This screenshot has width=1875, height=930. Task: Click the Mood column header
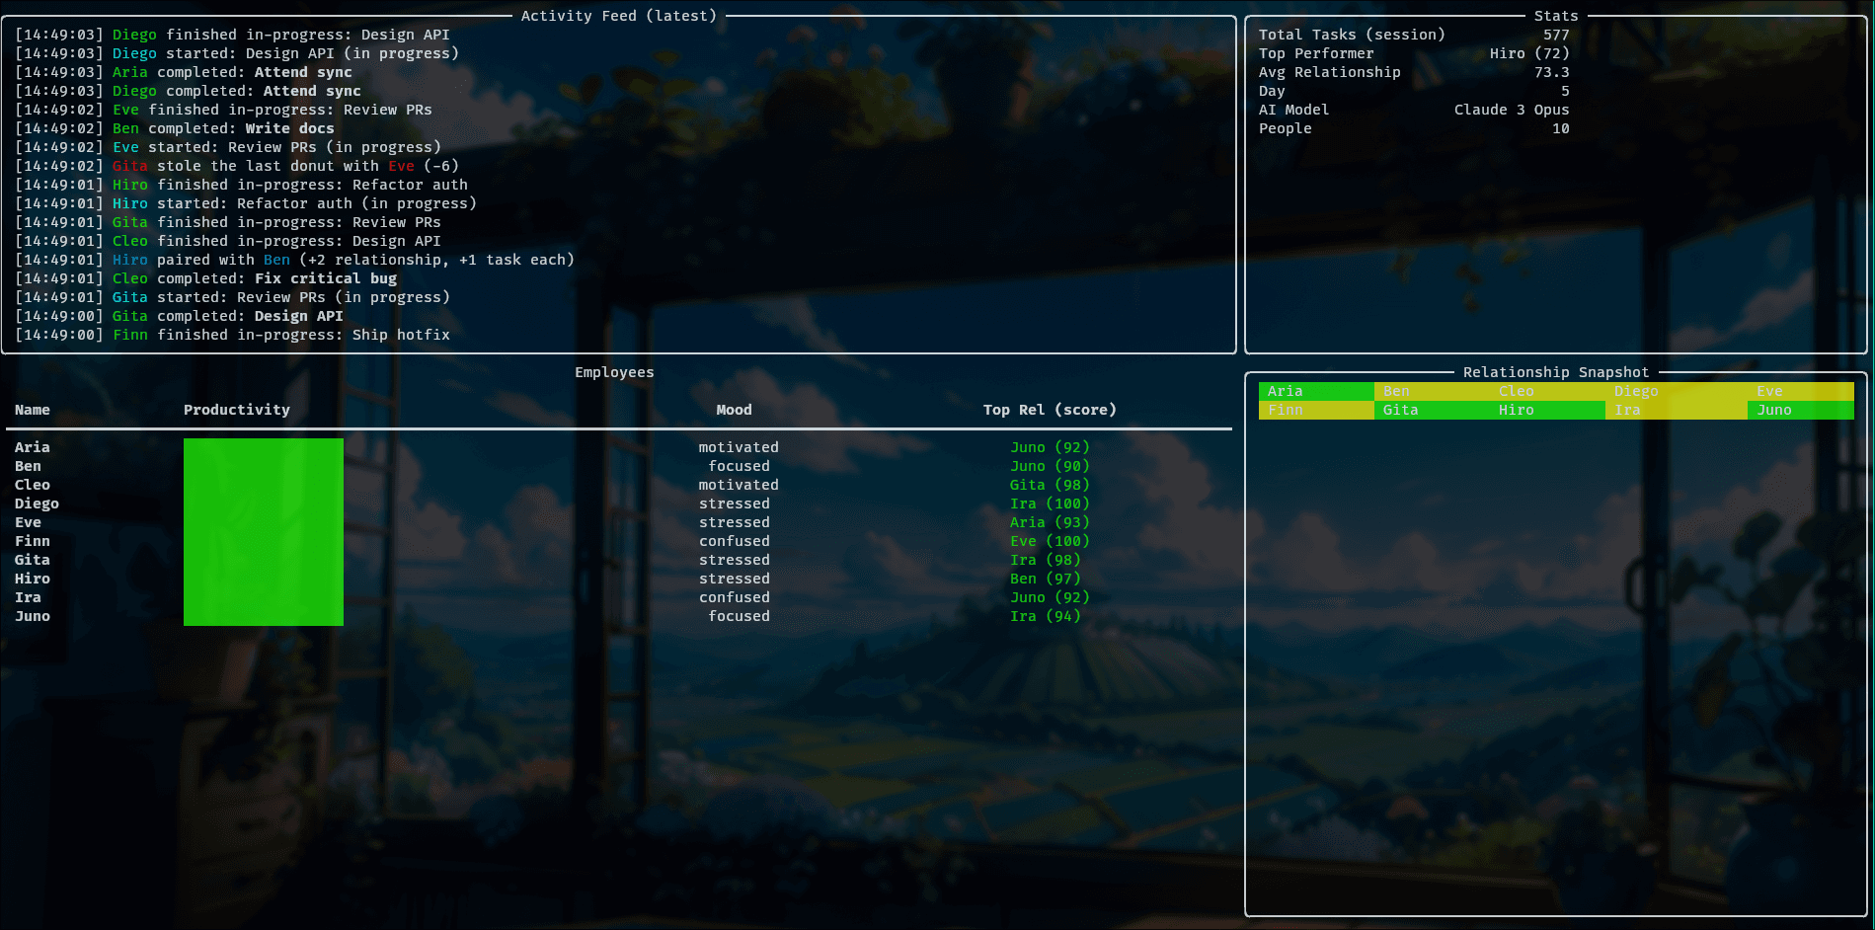pyautogui.click(x=734, y=410)
